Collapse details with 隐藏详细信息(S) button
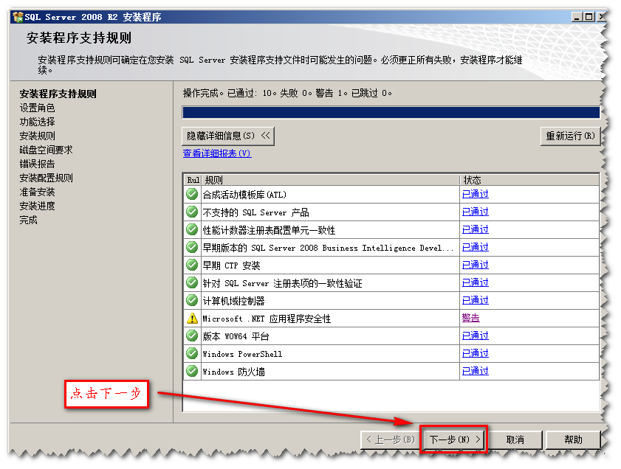 (x=228, y=136)
